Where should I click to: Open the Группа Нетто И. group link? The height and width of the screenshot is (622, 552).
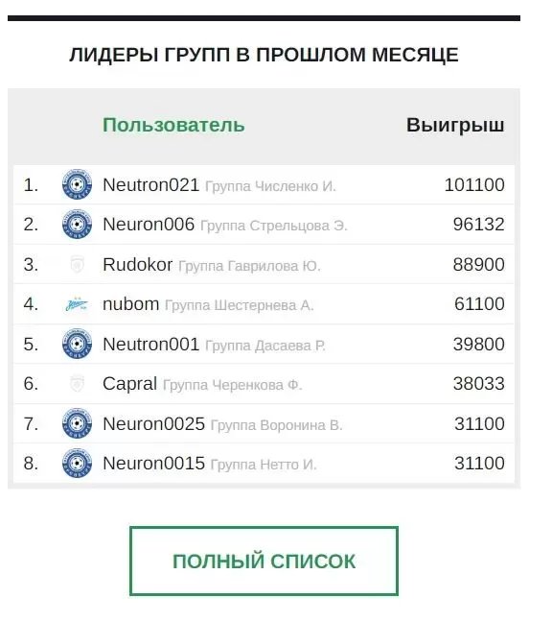coord(264,465)
